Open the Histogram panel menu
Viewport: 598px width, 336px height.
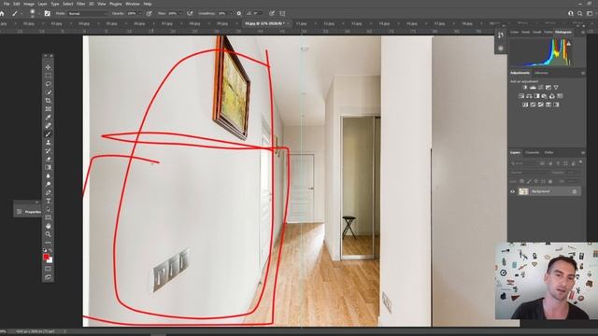tap(583, 33)
